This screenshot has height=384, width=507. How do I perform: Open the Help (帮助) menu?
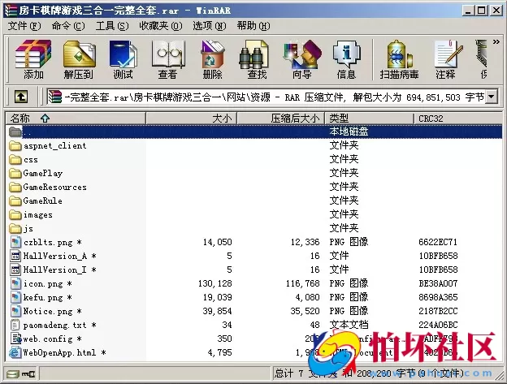click(x=253, y=26)
